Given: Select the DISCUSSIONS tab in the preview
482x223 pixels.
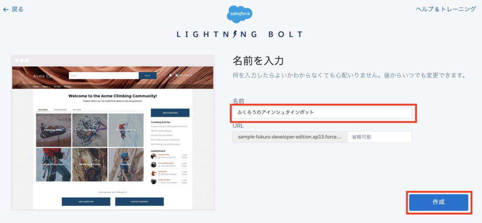Looking at the screenshot, I should [60, 110].
